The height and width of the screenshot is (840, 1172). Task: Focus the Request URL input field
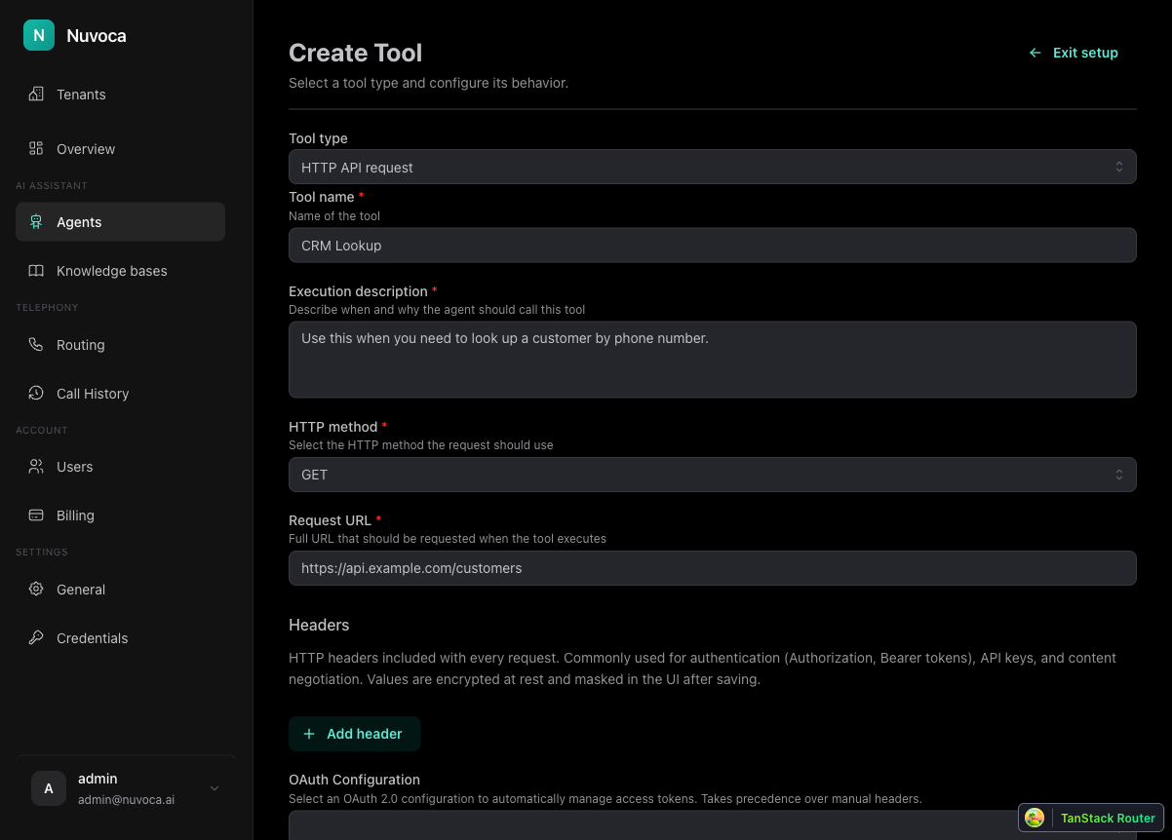[712, 568]
